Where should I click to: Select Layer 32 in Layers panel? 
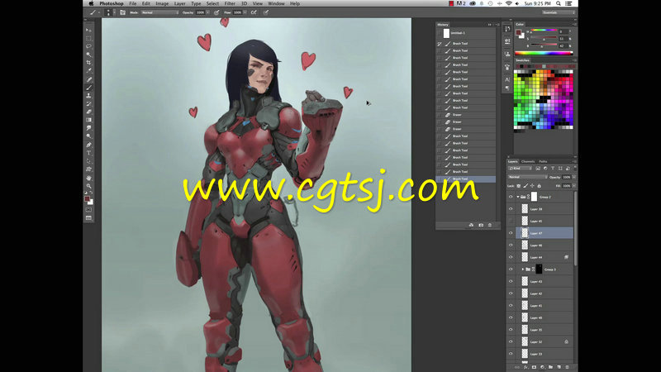(x=540, y=342)
